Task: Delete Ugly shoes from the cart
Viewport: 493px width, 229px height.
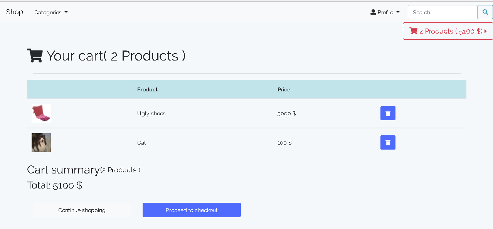Action: [388, 113]
